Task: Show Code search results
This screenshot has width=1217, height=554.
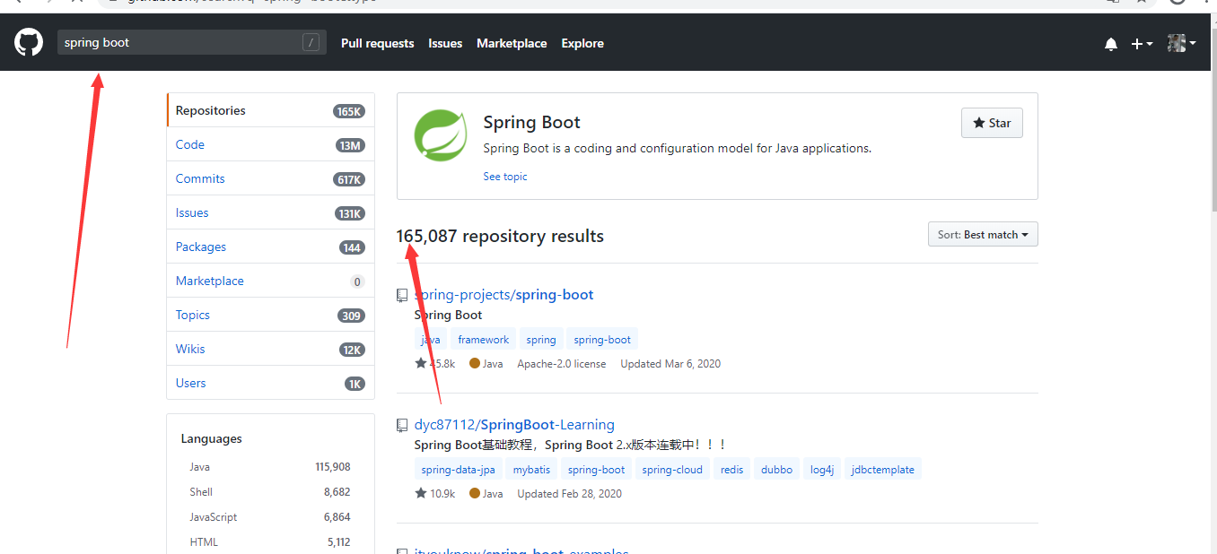Action: [x=270, y=144]
